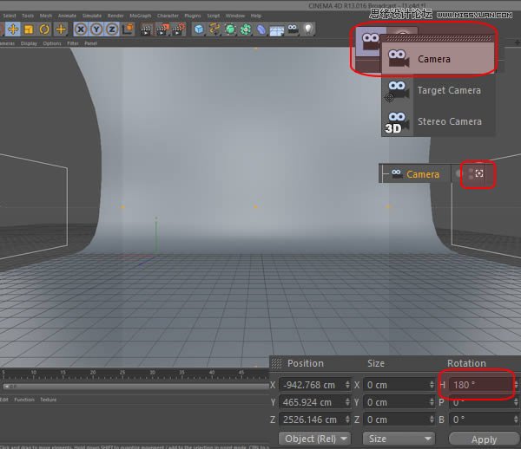
Task: Open the Object (Rel) dropdown
Action: (315, 439)
